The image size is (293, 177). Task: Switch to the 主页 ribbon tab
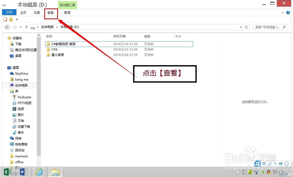[x=23, y=13]
